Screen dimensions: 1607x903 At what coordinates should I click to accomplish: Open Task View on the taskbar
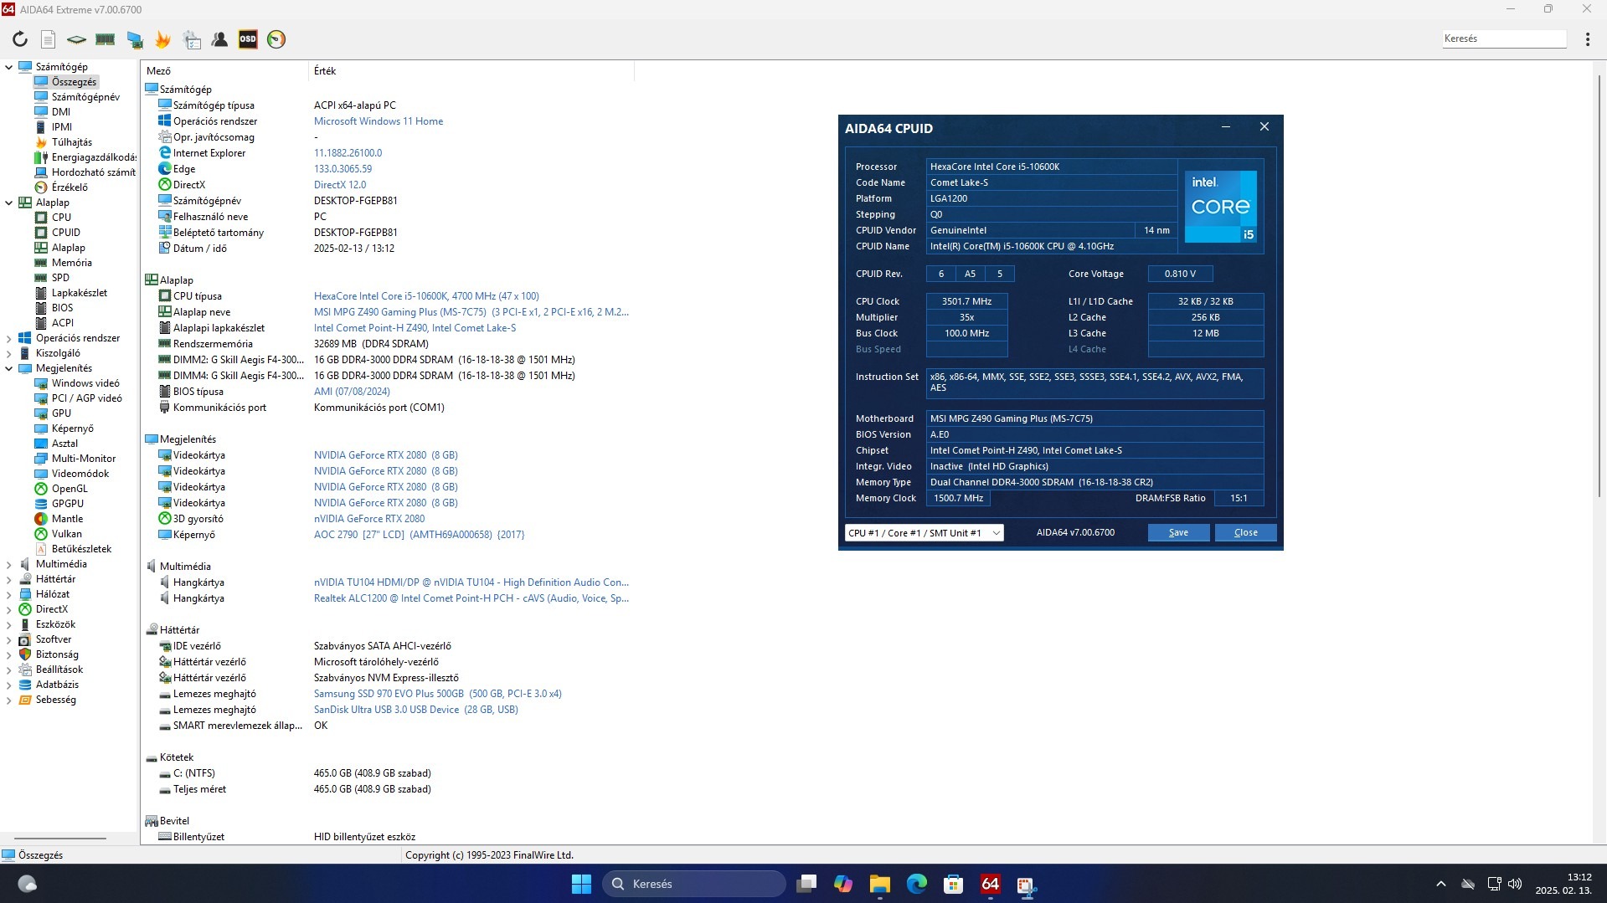806,884
